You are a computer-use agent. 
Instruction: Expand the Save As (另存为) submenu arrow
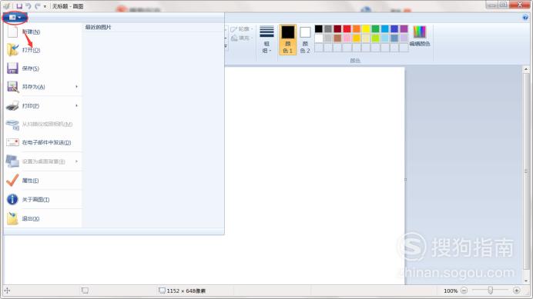pos(76,87)
